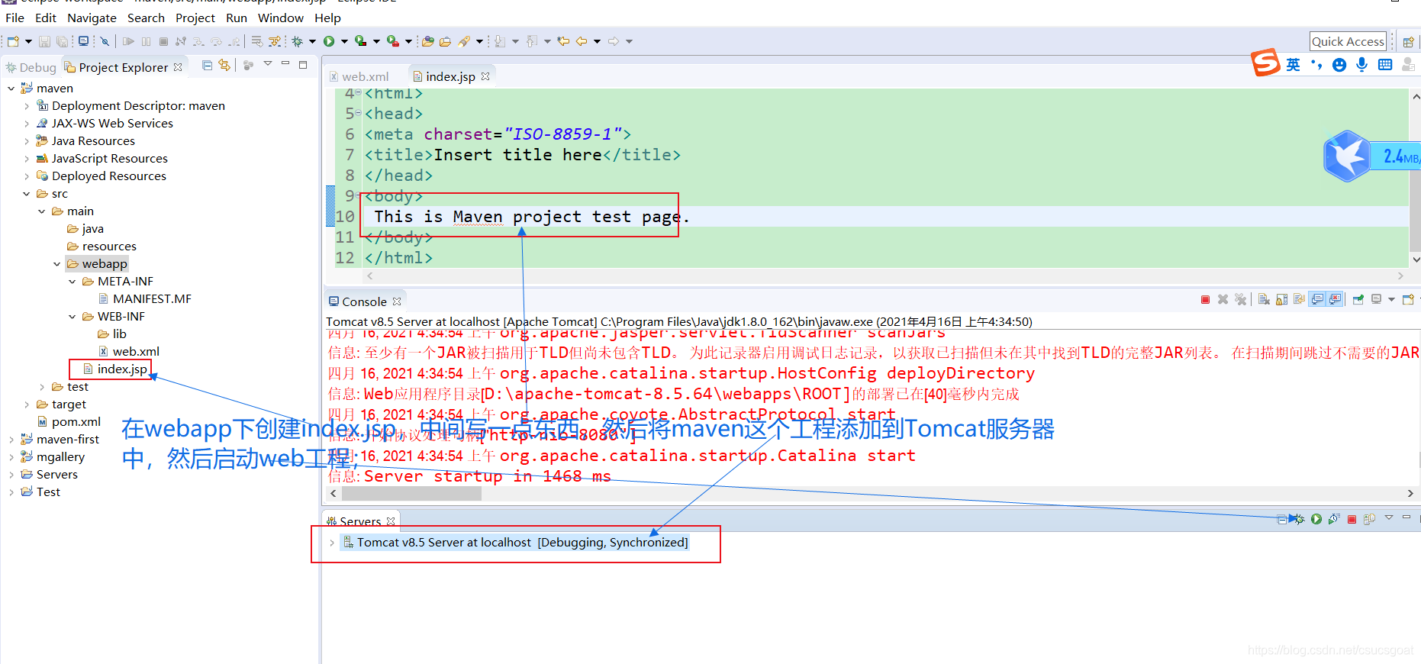The width and height of the screenshot is (1421, 664).
Task: Collapse the maven project tree node
Action: pyautogui.click(x=11, y=89)
